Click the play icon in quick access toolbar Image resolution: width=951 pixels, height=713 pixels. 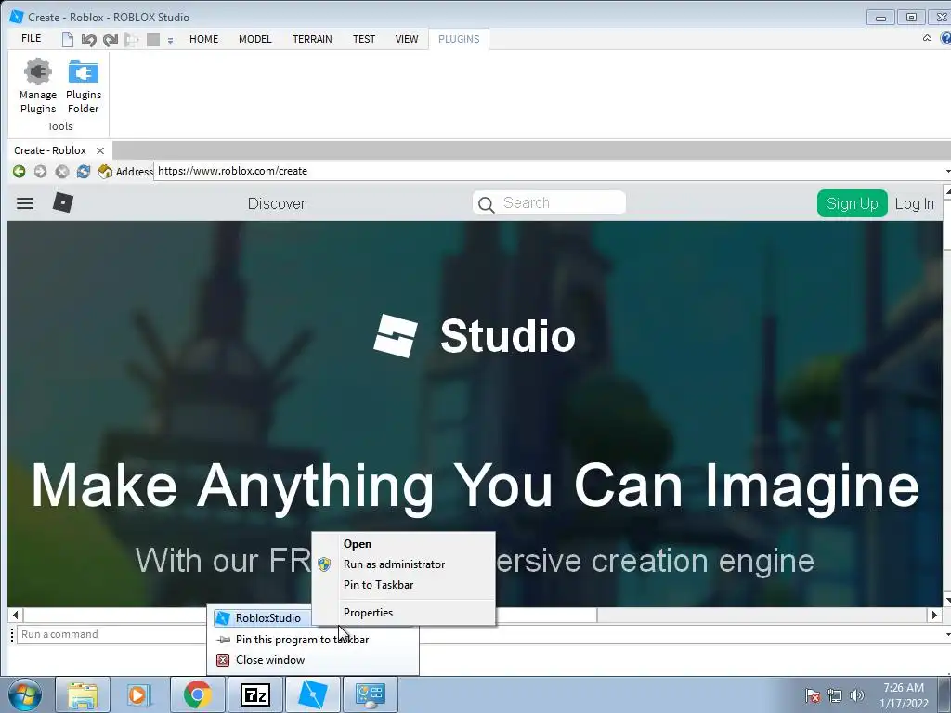point(131,40)
